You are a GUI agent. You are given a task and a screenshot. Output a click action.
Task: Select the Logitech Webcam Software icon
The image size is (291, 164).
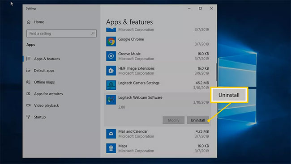(111, 100)
